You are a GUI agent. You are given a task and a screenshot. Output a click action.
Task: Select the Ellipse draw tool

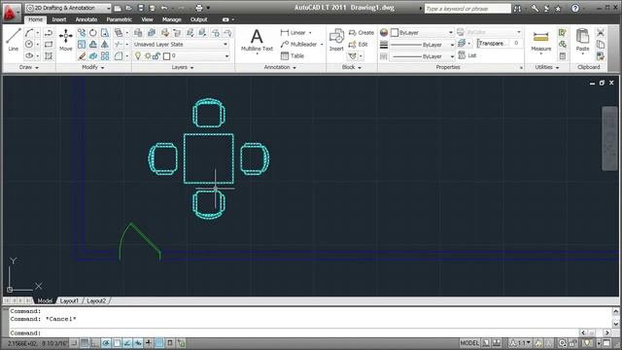29,56
